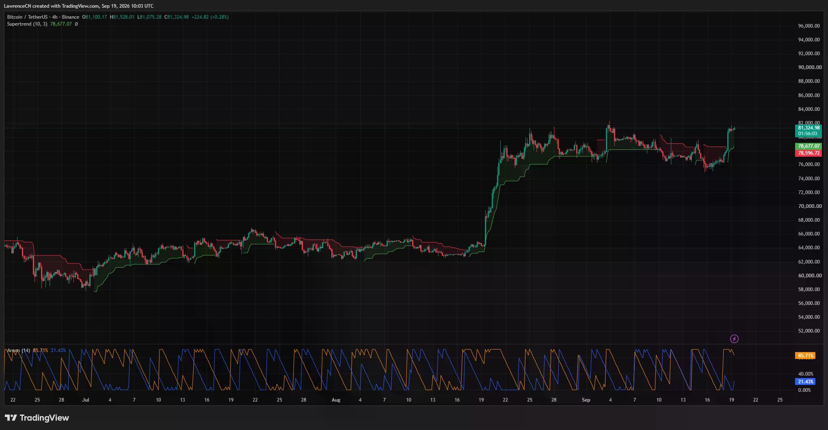This screenshot has height=430, width=828.
Task: Click the 70,000.00 price axis label
Action: [x=810, y=206]
